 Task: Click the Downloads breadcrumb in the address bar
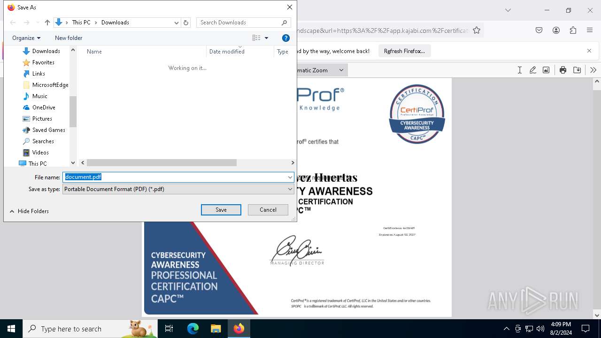[x=115, y=23]
